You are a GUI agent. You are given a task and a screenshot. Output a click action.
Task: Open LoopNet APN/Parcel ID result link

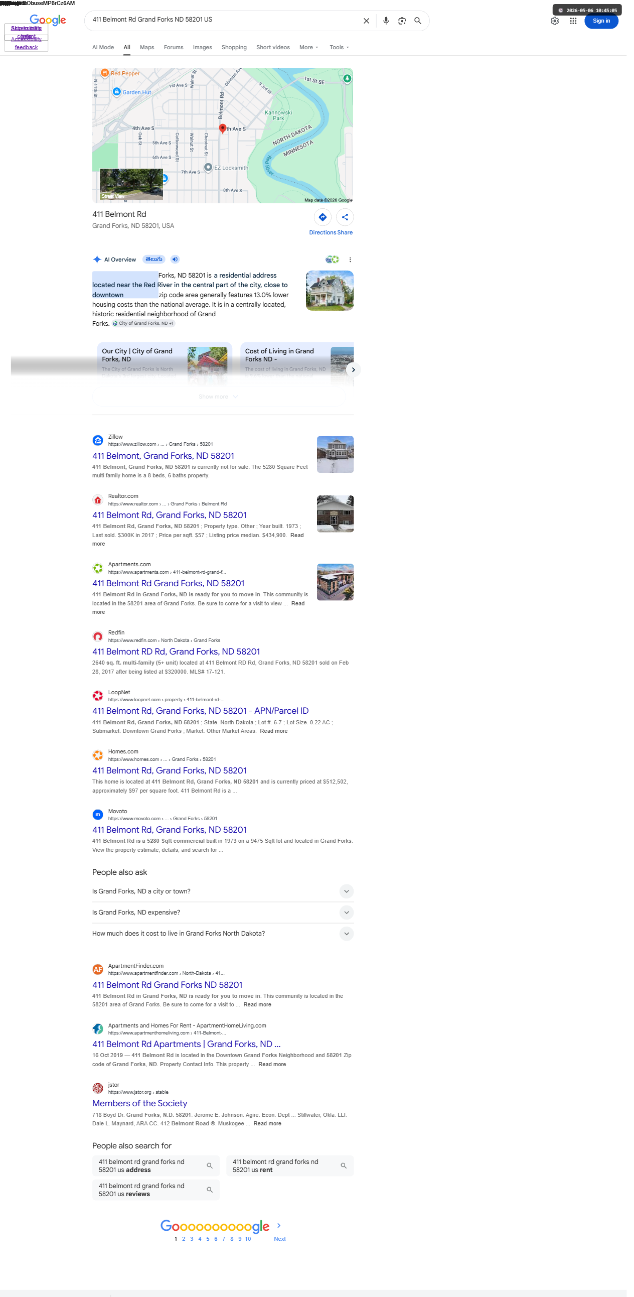tap(200, 711)
